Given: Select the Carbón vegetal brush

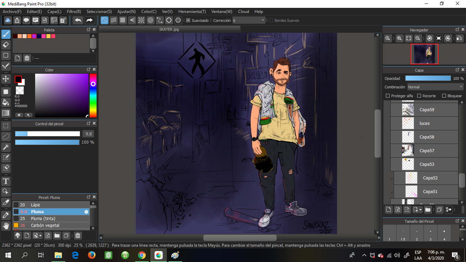Looking at the screenshot, I should pyautogui.click(x=45, y=225).
